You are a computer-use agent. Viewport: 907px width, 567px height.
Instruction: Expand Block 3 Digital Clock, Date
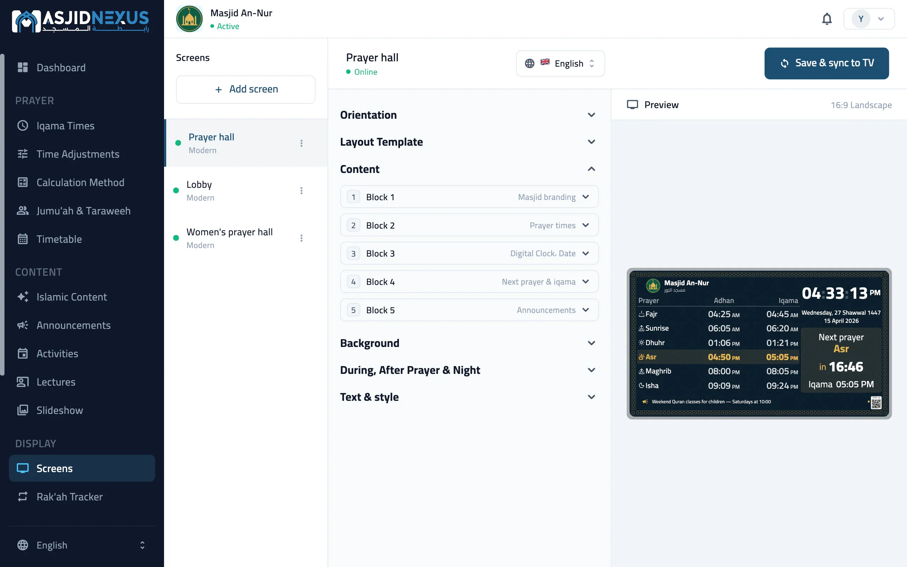coord(469,253)
